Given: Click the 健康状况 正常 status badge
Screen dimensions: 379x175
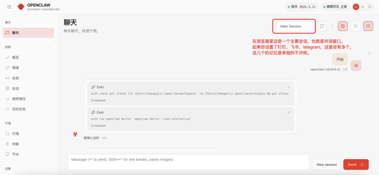Looking at the screenshot, I should 335,7.
